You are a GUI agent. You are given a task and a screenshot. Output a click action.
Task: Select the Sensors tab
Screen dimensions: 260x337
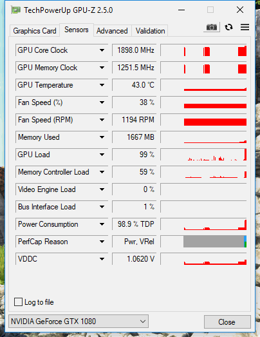[77, 30]
